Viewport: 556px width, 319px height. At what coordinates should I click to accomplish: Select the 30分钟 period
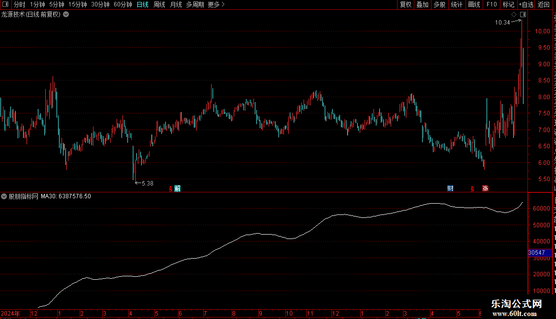click(x=100, y=4)
